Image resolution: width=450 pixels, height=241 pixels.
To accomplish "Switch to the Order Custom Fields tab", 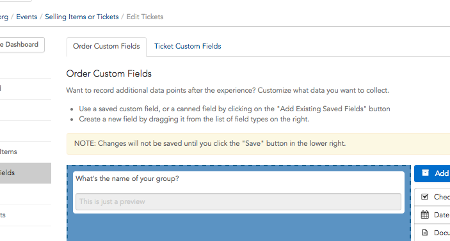I will 106,47.
